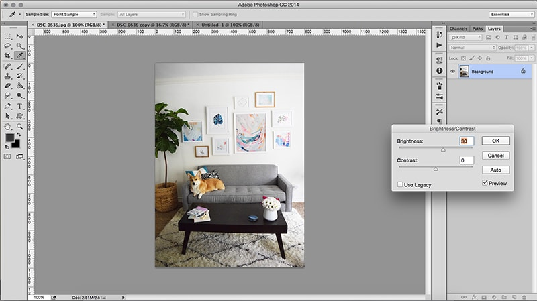
Task: Select the Healing Brush tool
Action: click(7, 66)
